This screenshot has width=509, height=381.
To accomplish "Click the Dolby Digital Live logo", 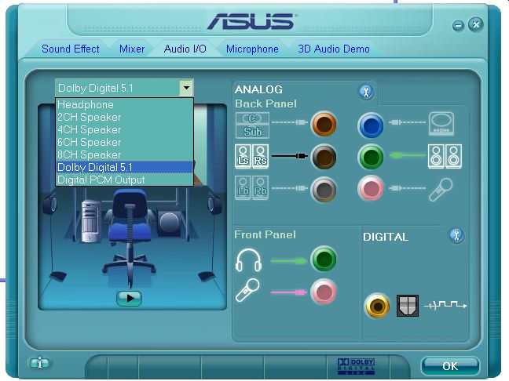I will [x=356, y=366].
